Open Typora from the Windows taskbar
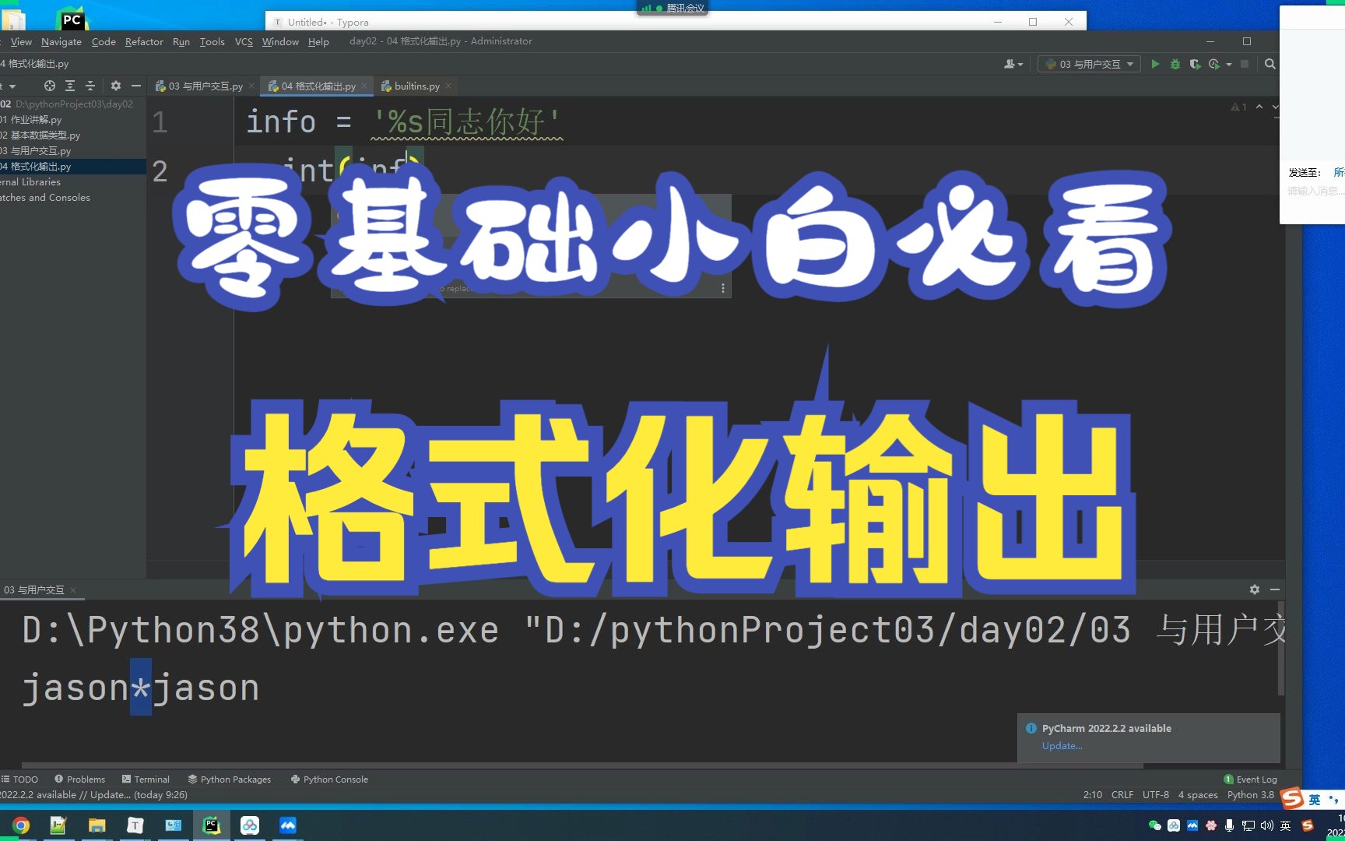Viewport: 1345px width, 841px height. [135, 825]
